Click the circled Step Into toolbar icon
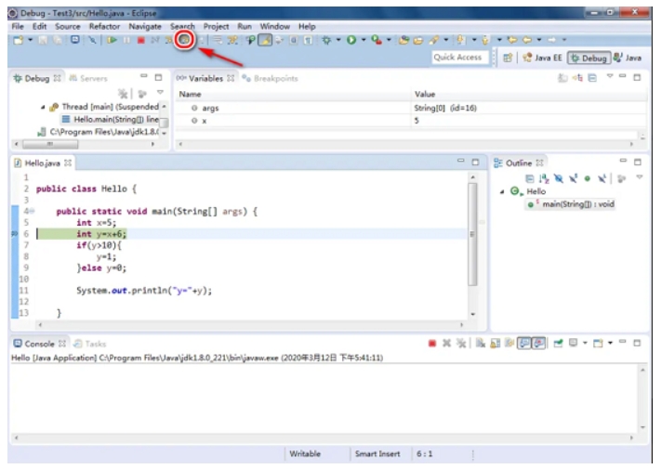The height and width of the screenshot is (469, 662). pos(185,40)
